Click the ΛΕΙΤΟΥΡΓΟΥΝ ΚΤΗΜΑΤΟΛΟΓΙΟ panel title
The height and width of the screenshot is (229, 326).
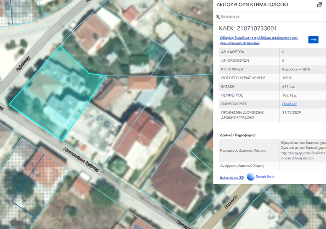[252, 5]
